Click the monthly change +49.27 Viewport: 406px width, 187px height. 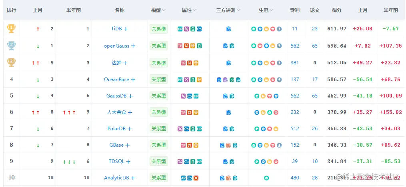362,63
